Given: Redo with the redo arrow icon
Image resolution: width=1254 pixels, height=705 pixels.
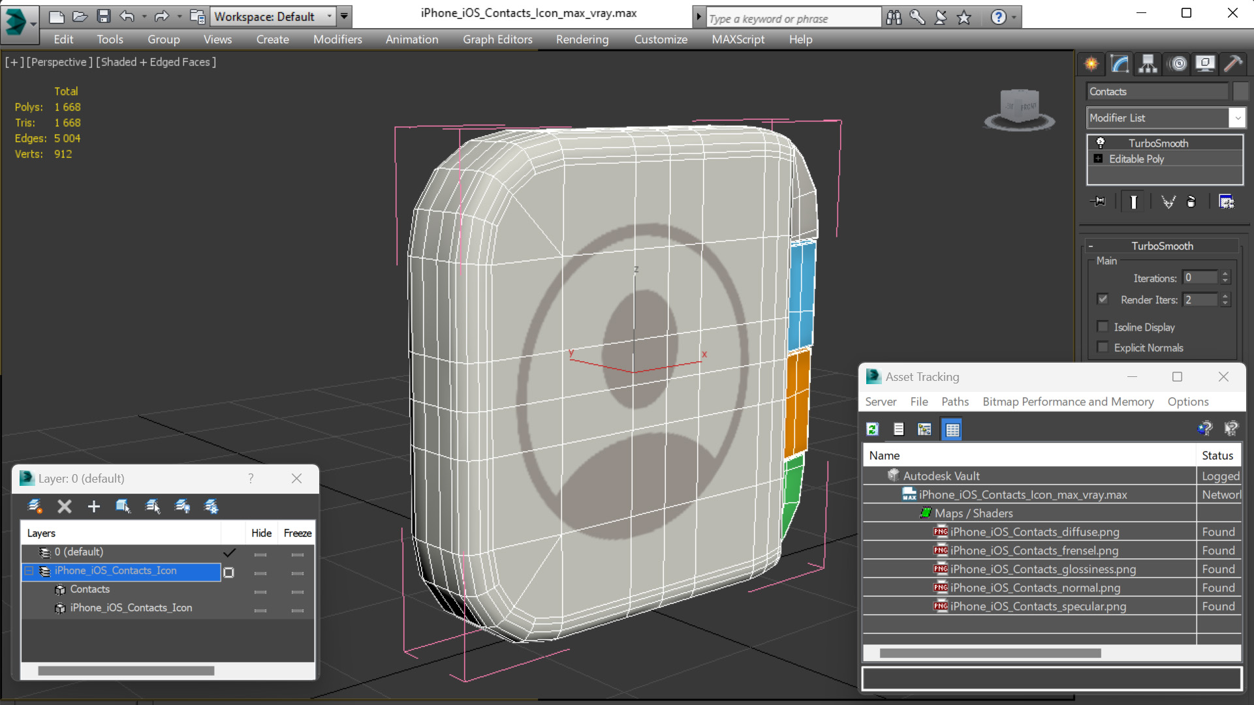Looking at the screenshot, I should coord(161,16).
